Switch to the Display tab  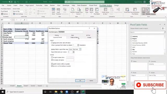(x=89, y=38)
